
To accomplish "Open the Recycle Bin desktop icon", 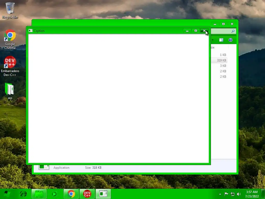I will 10,10.
